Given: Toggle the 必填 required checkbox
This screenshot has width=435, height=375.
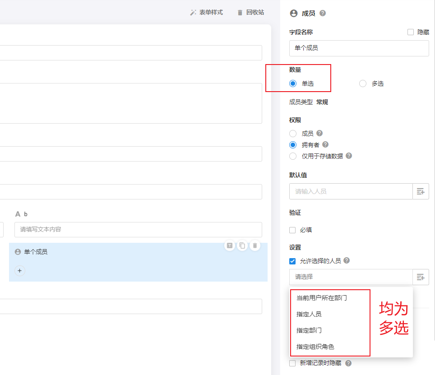Looking at the screenshot, I should [x=292, y=230].
